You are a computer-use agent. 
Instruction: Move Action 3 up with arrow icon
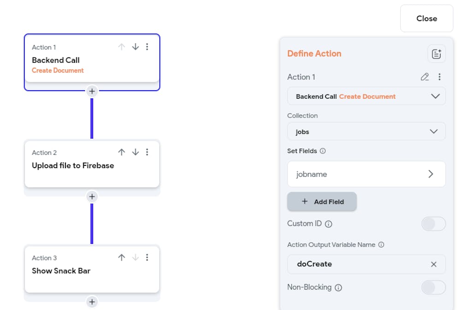pos(122,257)
